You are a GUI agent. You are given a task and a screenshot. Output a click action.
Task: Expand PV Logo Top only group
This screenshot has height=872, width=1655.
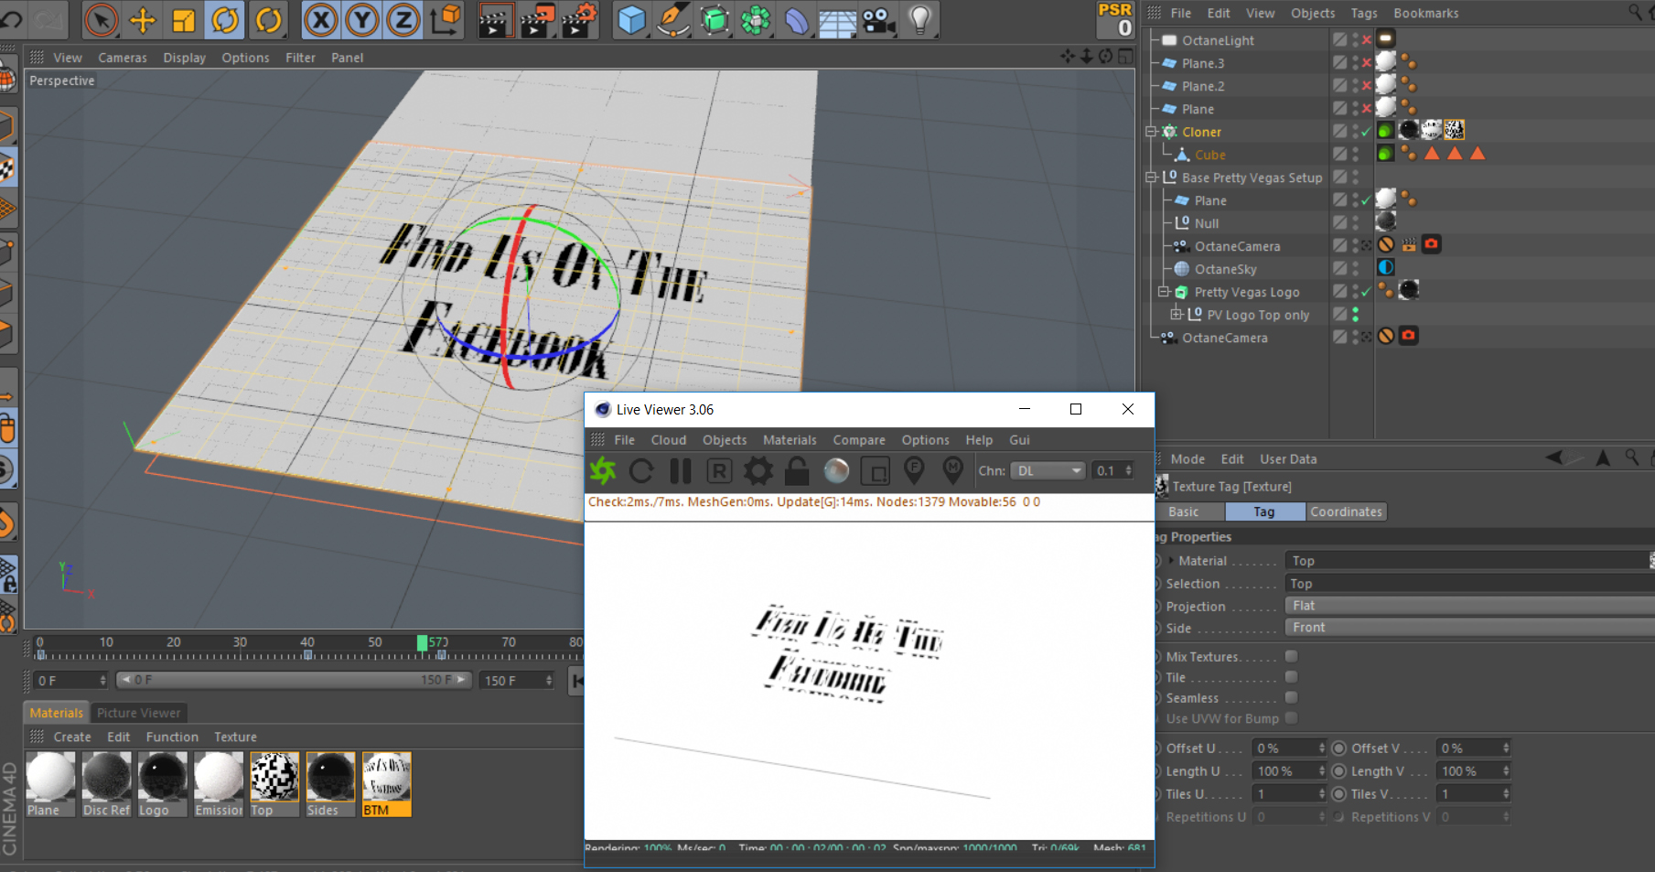click(1177, 315)
